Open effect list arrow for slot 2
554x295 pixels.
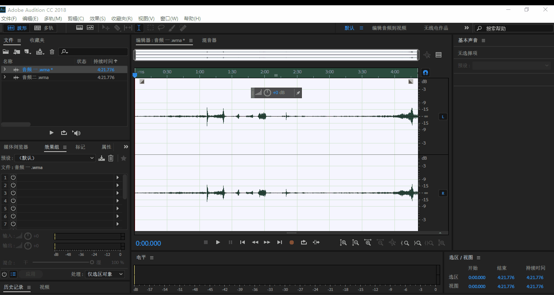118,185
